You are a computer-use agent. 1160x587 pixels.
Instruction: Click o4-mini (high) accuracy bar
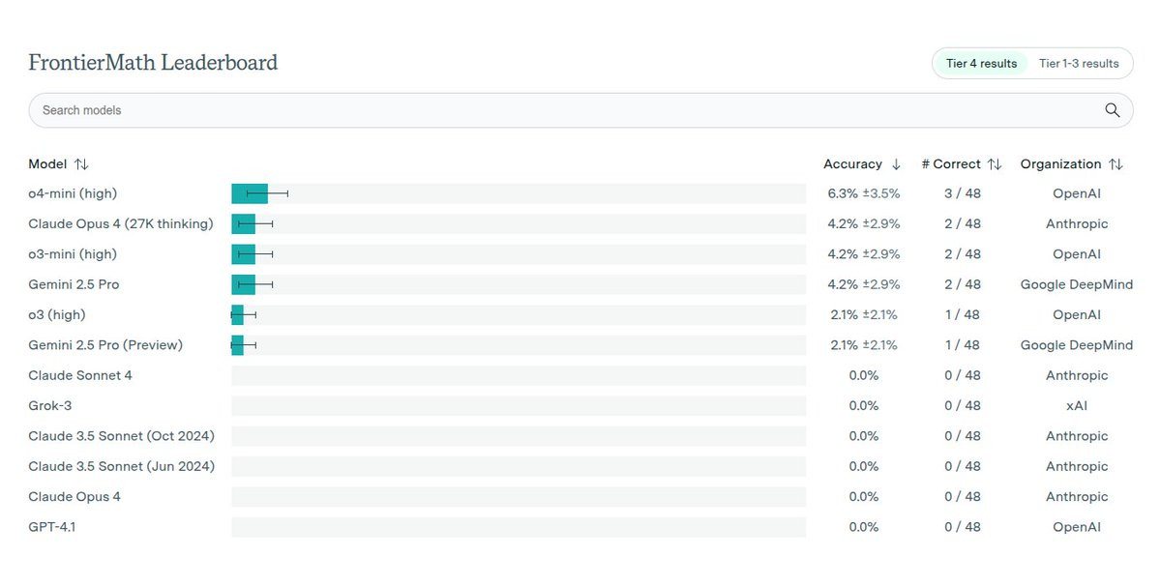coord(250,193)
